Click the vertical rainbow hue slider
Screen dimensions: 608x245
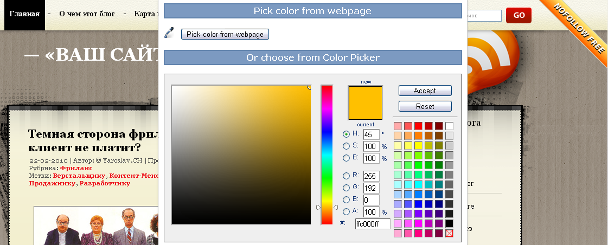pyautogui.click(x=327, y=154)
